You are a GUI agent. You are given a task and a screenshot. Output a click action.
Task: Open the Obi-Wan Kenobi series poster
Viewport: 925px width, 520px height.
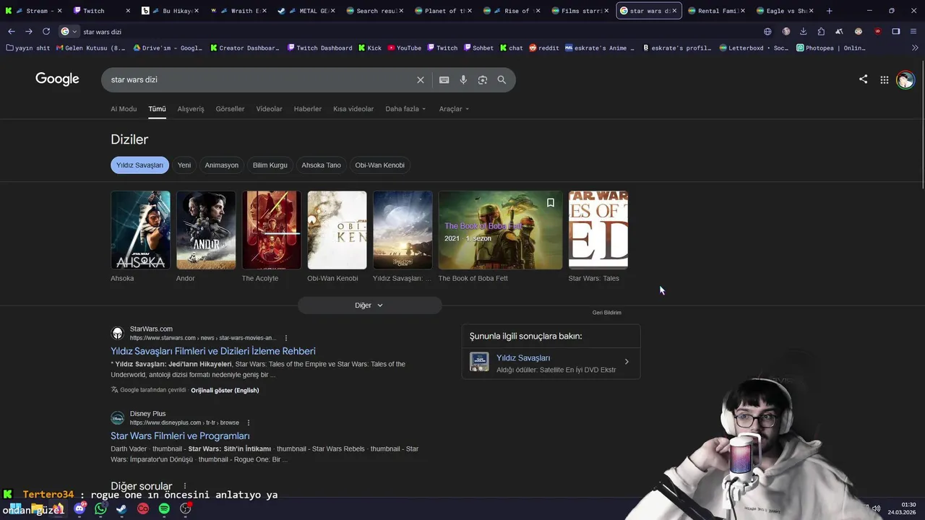[337, 230]
